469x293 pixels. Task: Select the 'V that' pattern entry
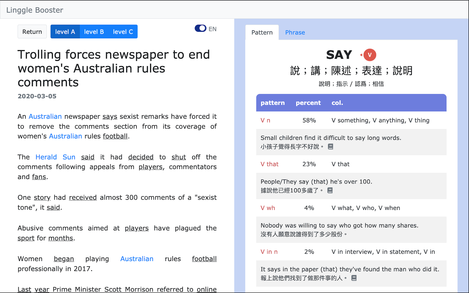pos(269,164)
